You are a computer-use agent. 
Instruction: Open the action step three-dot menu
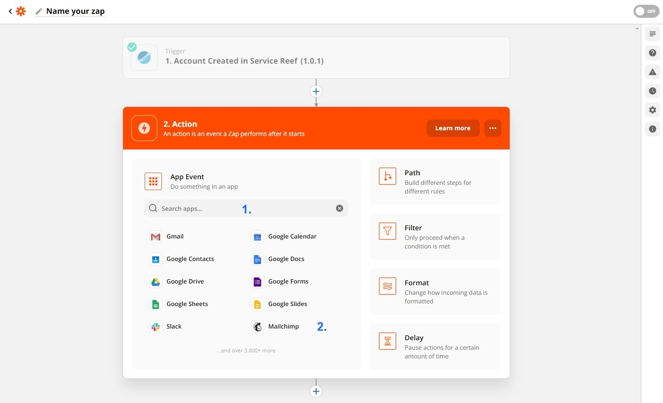[x=493, y=128]
